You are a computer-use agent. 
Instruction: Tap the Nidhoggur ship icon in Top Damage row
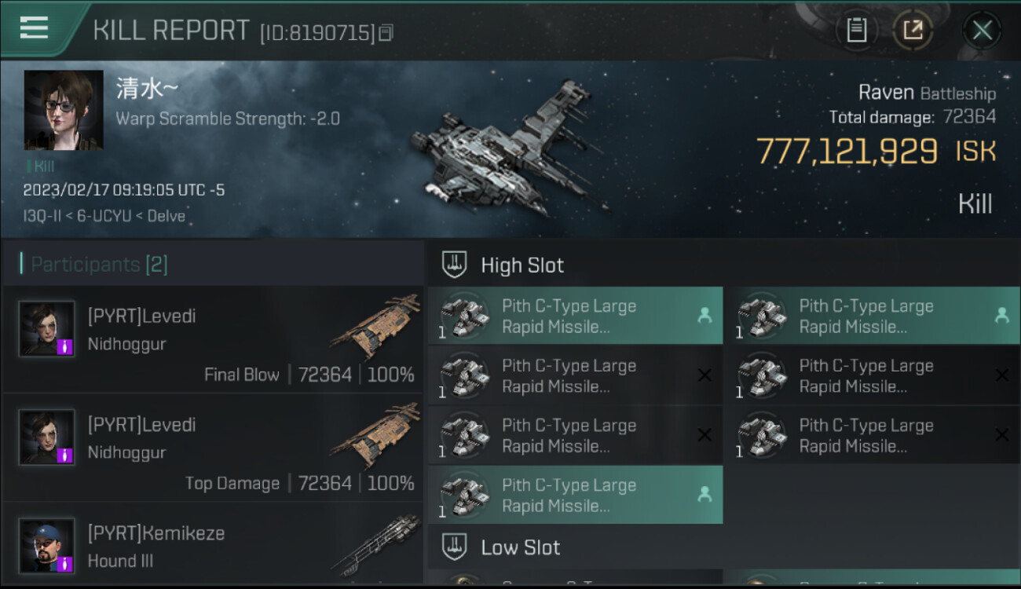click(x=377, y=436)
